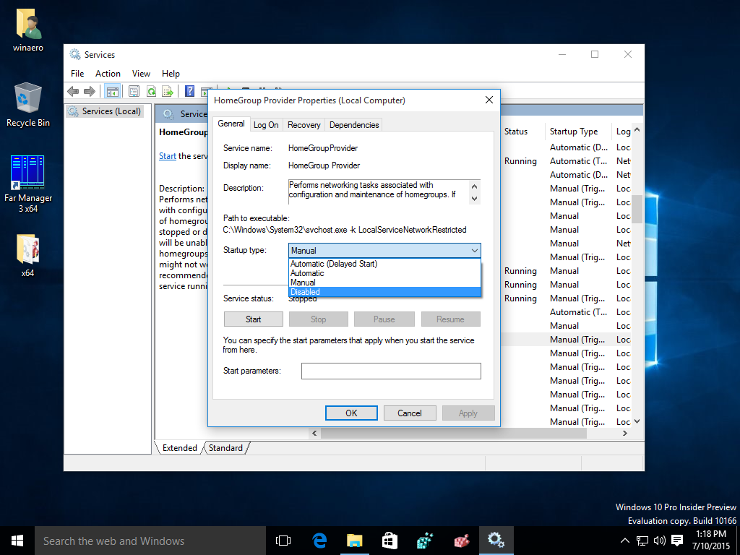The height and width of the screenshot is (555, 740).
Task: Open the Dependencies tab
Action: (353, 124)
